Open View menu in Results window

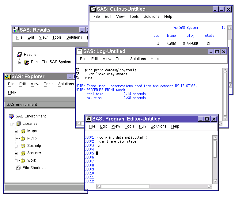tap(43, 37)
